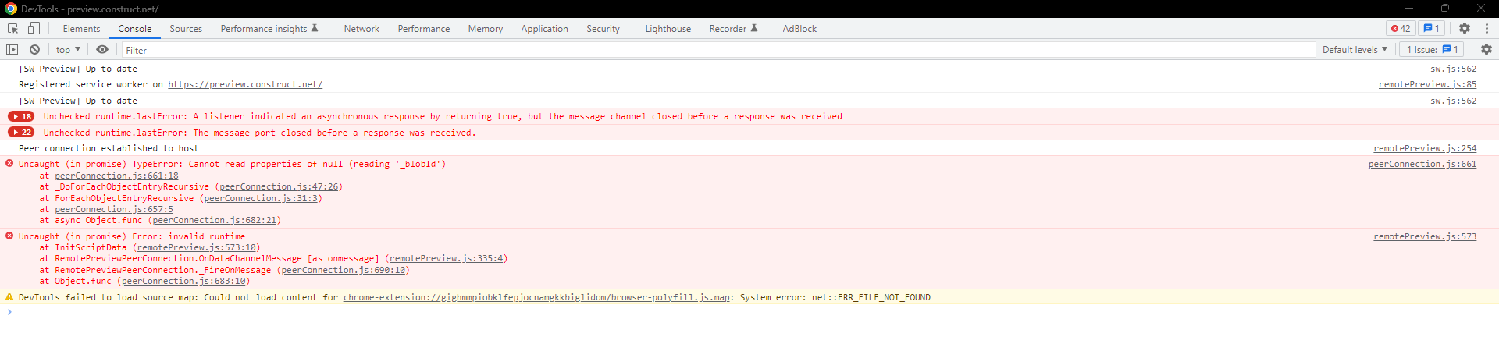
Task: Click the console prompt input line
Action: (x=749, y=312)
